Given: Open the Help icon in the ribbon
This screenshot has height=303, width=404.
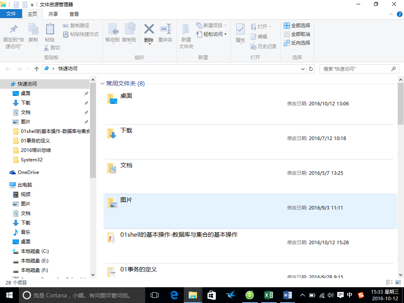Looking at the screenshot, I should [x=399, y=14].
